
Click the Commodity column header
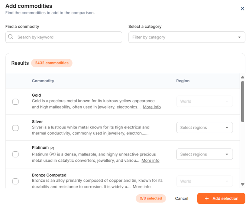tap(43, 81)
